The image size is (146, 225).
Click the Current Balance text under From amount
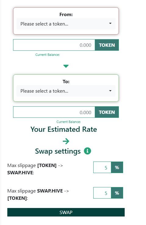[48, 55]
